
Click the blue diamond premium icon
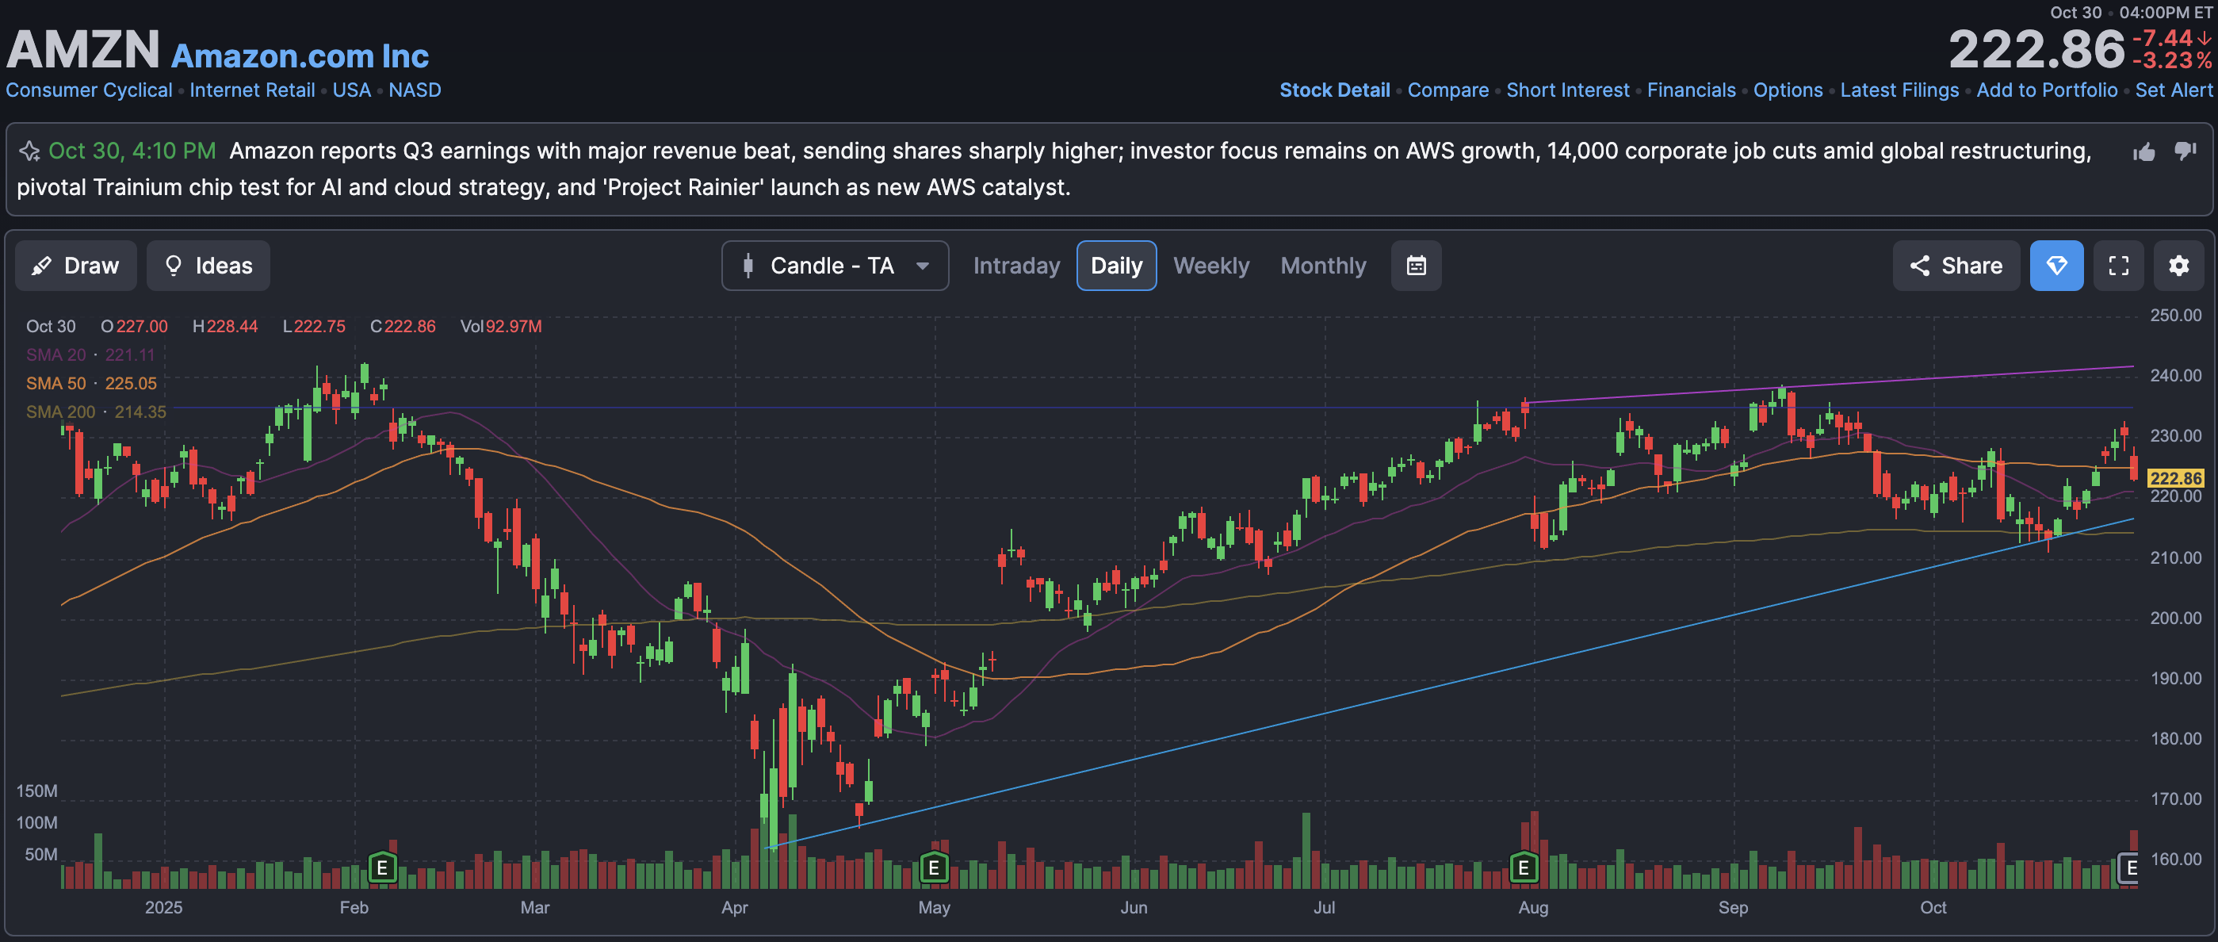pos(2056,265)
